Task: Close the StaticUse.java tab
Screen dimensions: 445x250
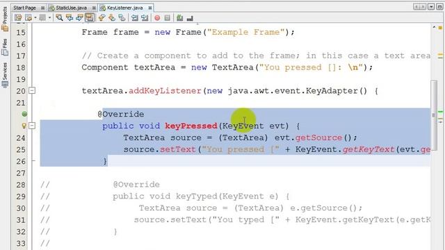Action: point(94,8)
